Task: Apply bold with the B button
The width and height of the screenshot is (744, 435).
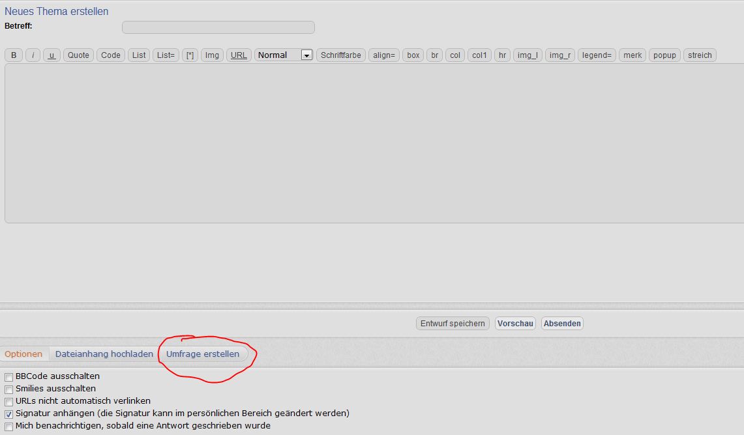Action: click(14, 55)
